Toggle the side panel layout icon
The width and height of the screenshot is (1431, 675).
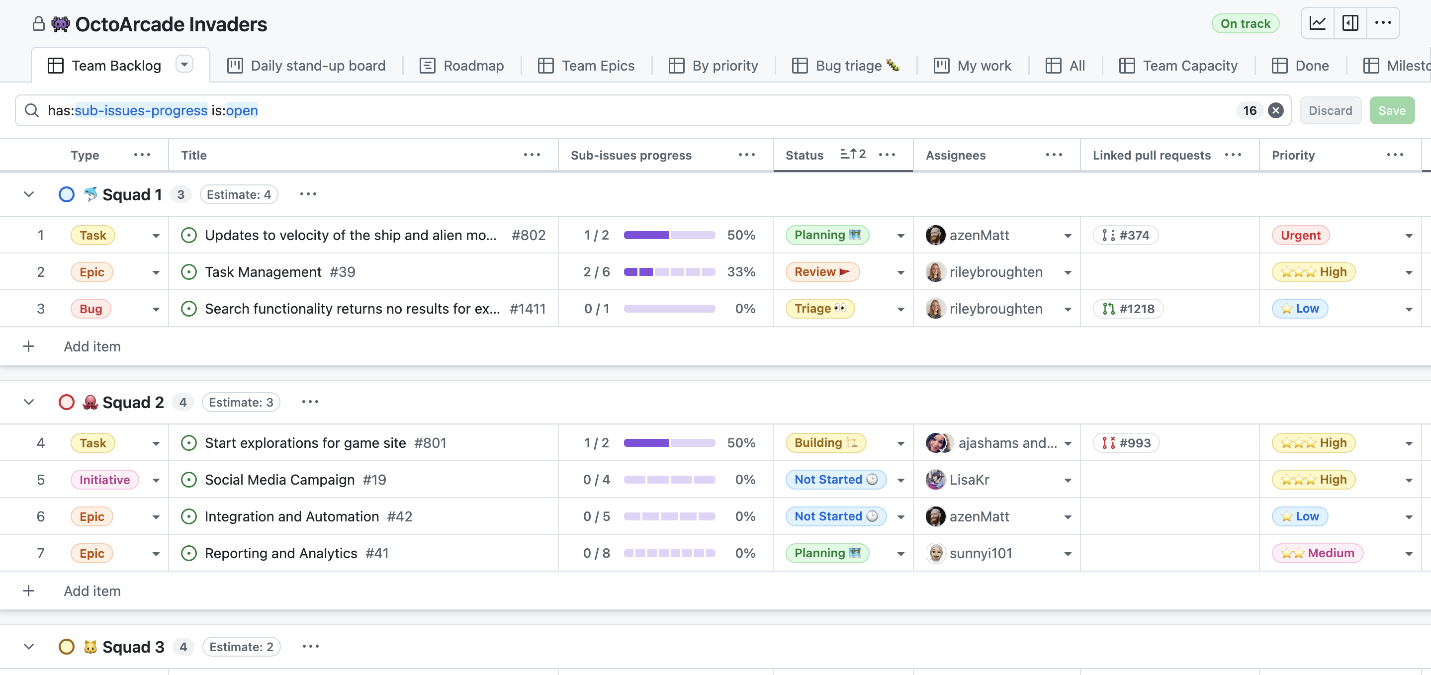(x=1350, y=23)
